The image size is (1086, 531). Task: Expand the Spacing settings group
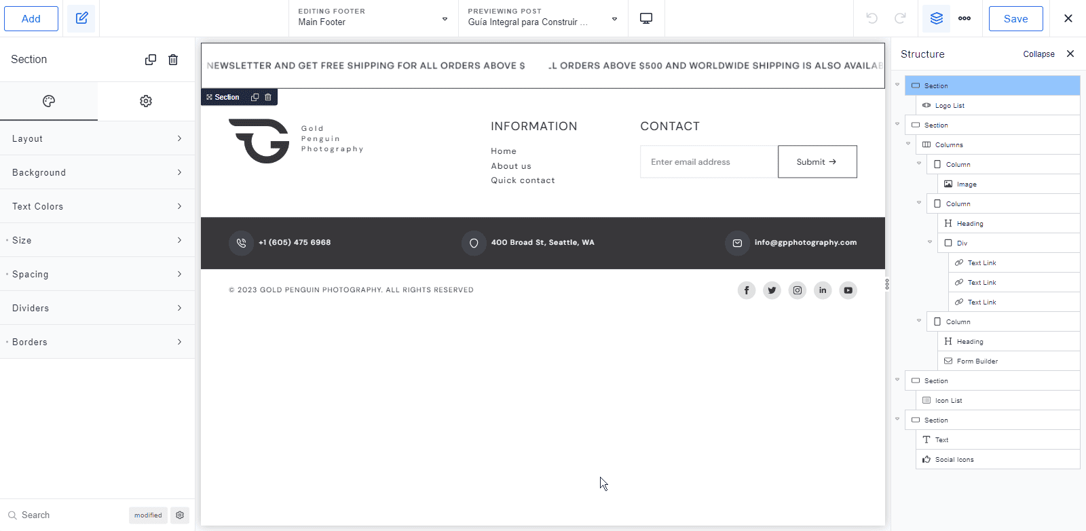(97, 274)
